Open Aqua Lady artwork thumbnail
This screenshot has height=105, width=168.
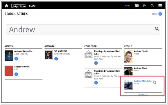point(9,56)
